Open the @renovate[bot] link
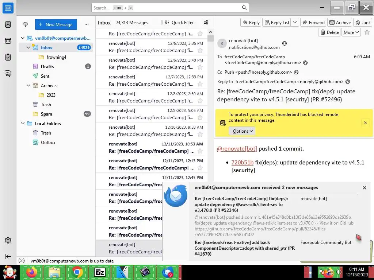Image resolution: width=374 pixels, height=280 pixels. (x=237, y=149)
